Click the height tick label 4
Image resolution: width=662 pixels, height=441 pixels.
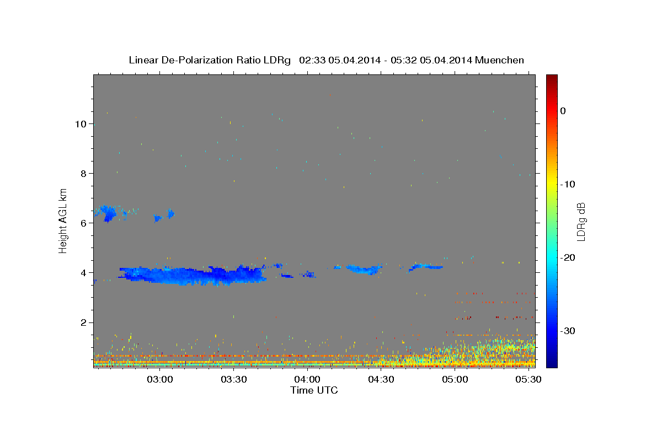(x=83, y=273)
